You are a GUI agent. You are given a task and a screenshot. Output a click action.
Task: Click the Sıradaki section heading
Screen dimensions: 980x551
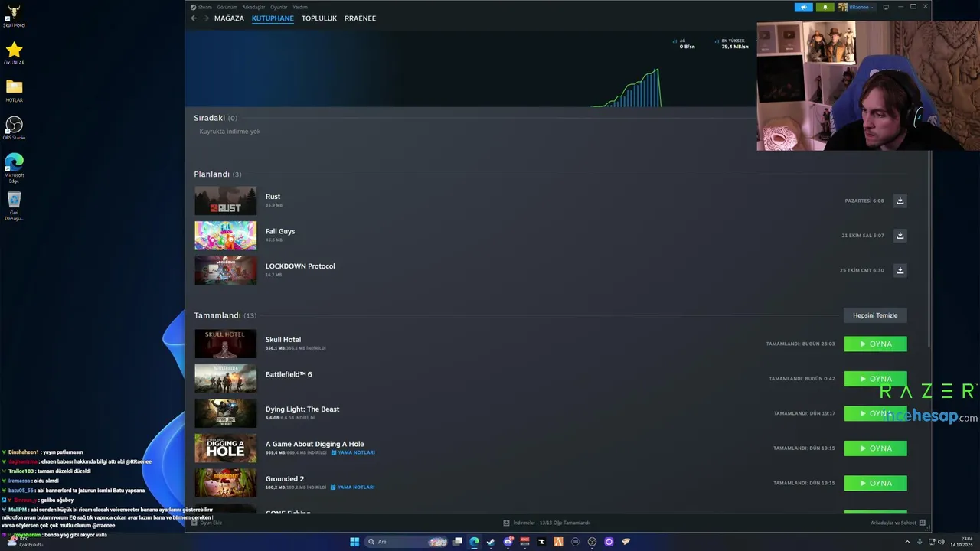coord(209,118)
